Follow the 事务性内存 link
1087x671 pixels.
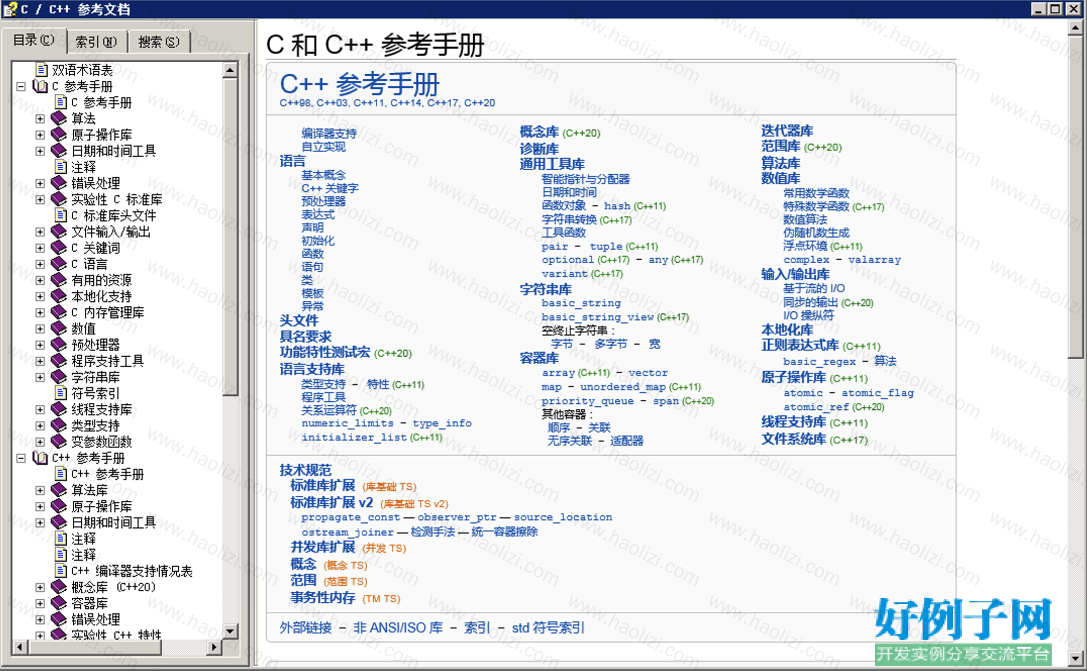pyautogui.click(x=322, y=598)
